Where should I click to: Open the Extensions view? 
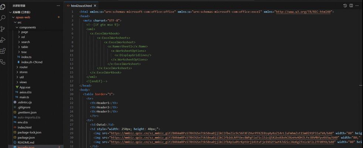point(3,51)
